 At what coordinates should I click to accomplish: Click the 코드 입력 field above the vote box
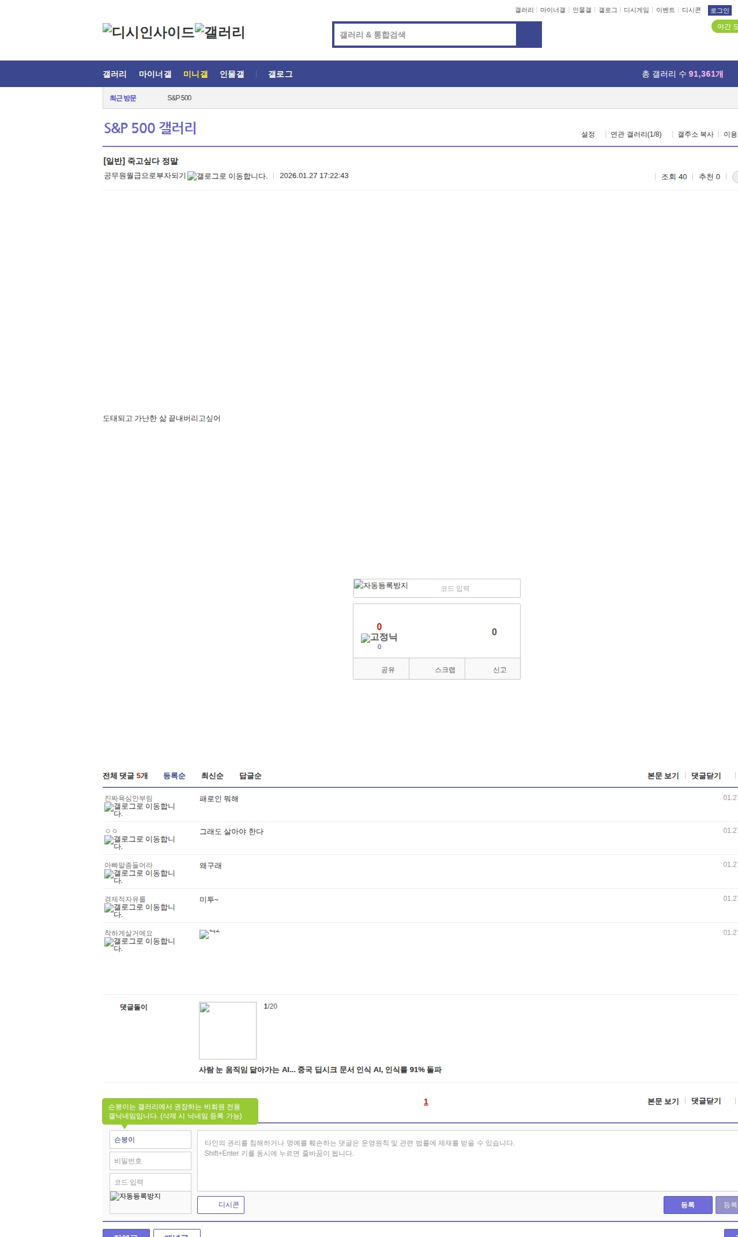[x=478, y=589]
